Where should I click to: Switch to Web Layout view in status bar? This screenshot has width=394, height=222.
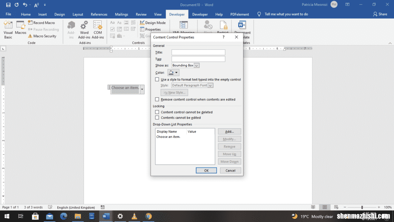click(x=336, y=207)
